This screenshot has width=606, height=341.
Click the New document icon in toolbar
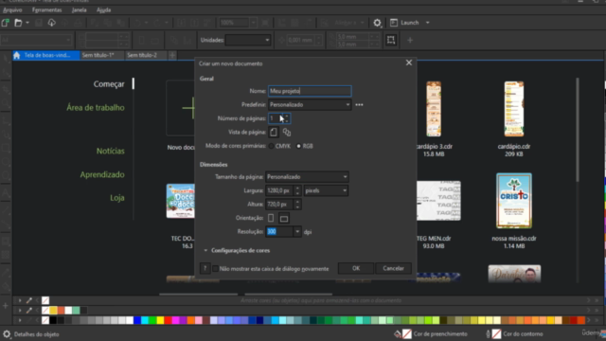(x=6, y=23)
